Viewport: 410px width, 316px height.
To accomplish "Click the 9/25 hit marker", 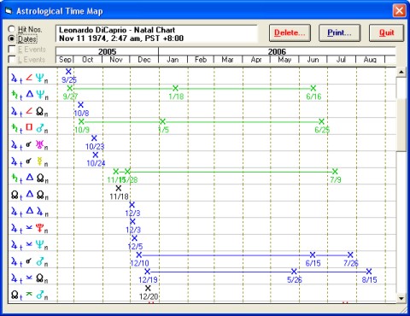I will click(68, 72).
